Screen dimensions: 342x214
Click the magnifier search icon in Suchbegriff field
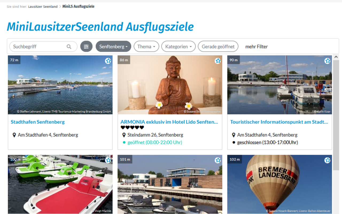point(69,47)
